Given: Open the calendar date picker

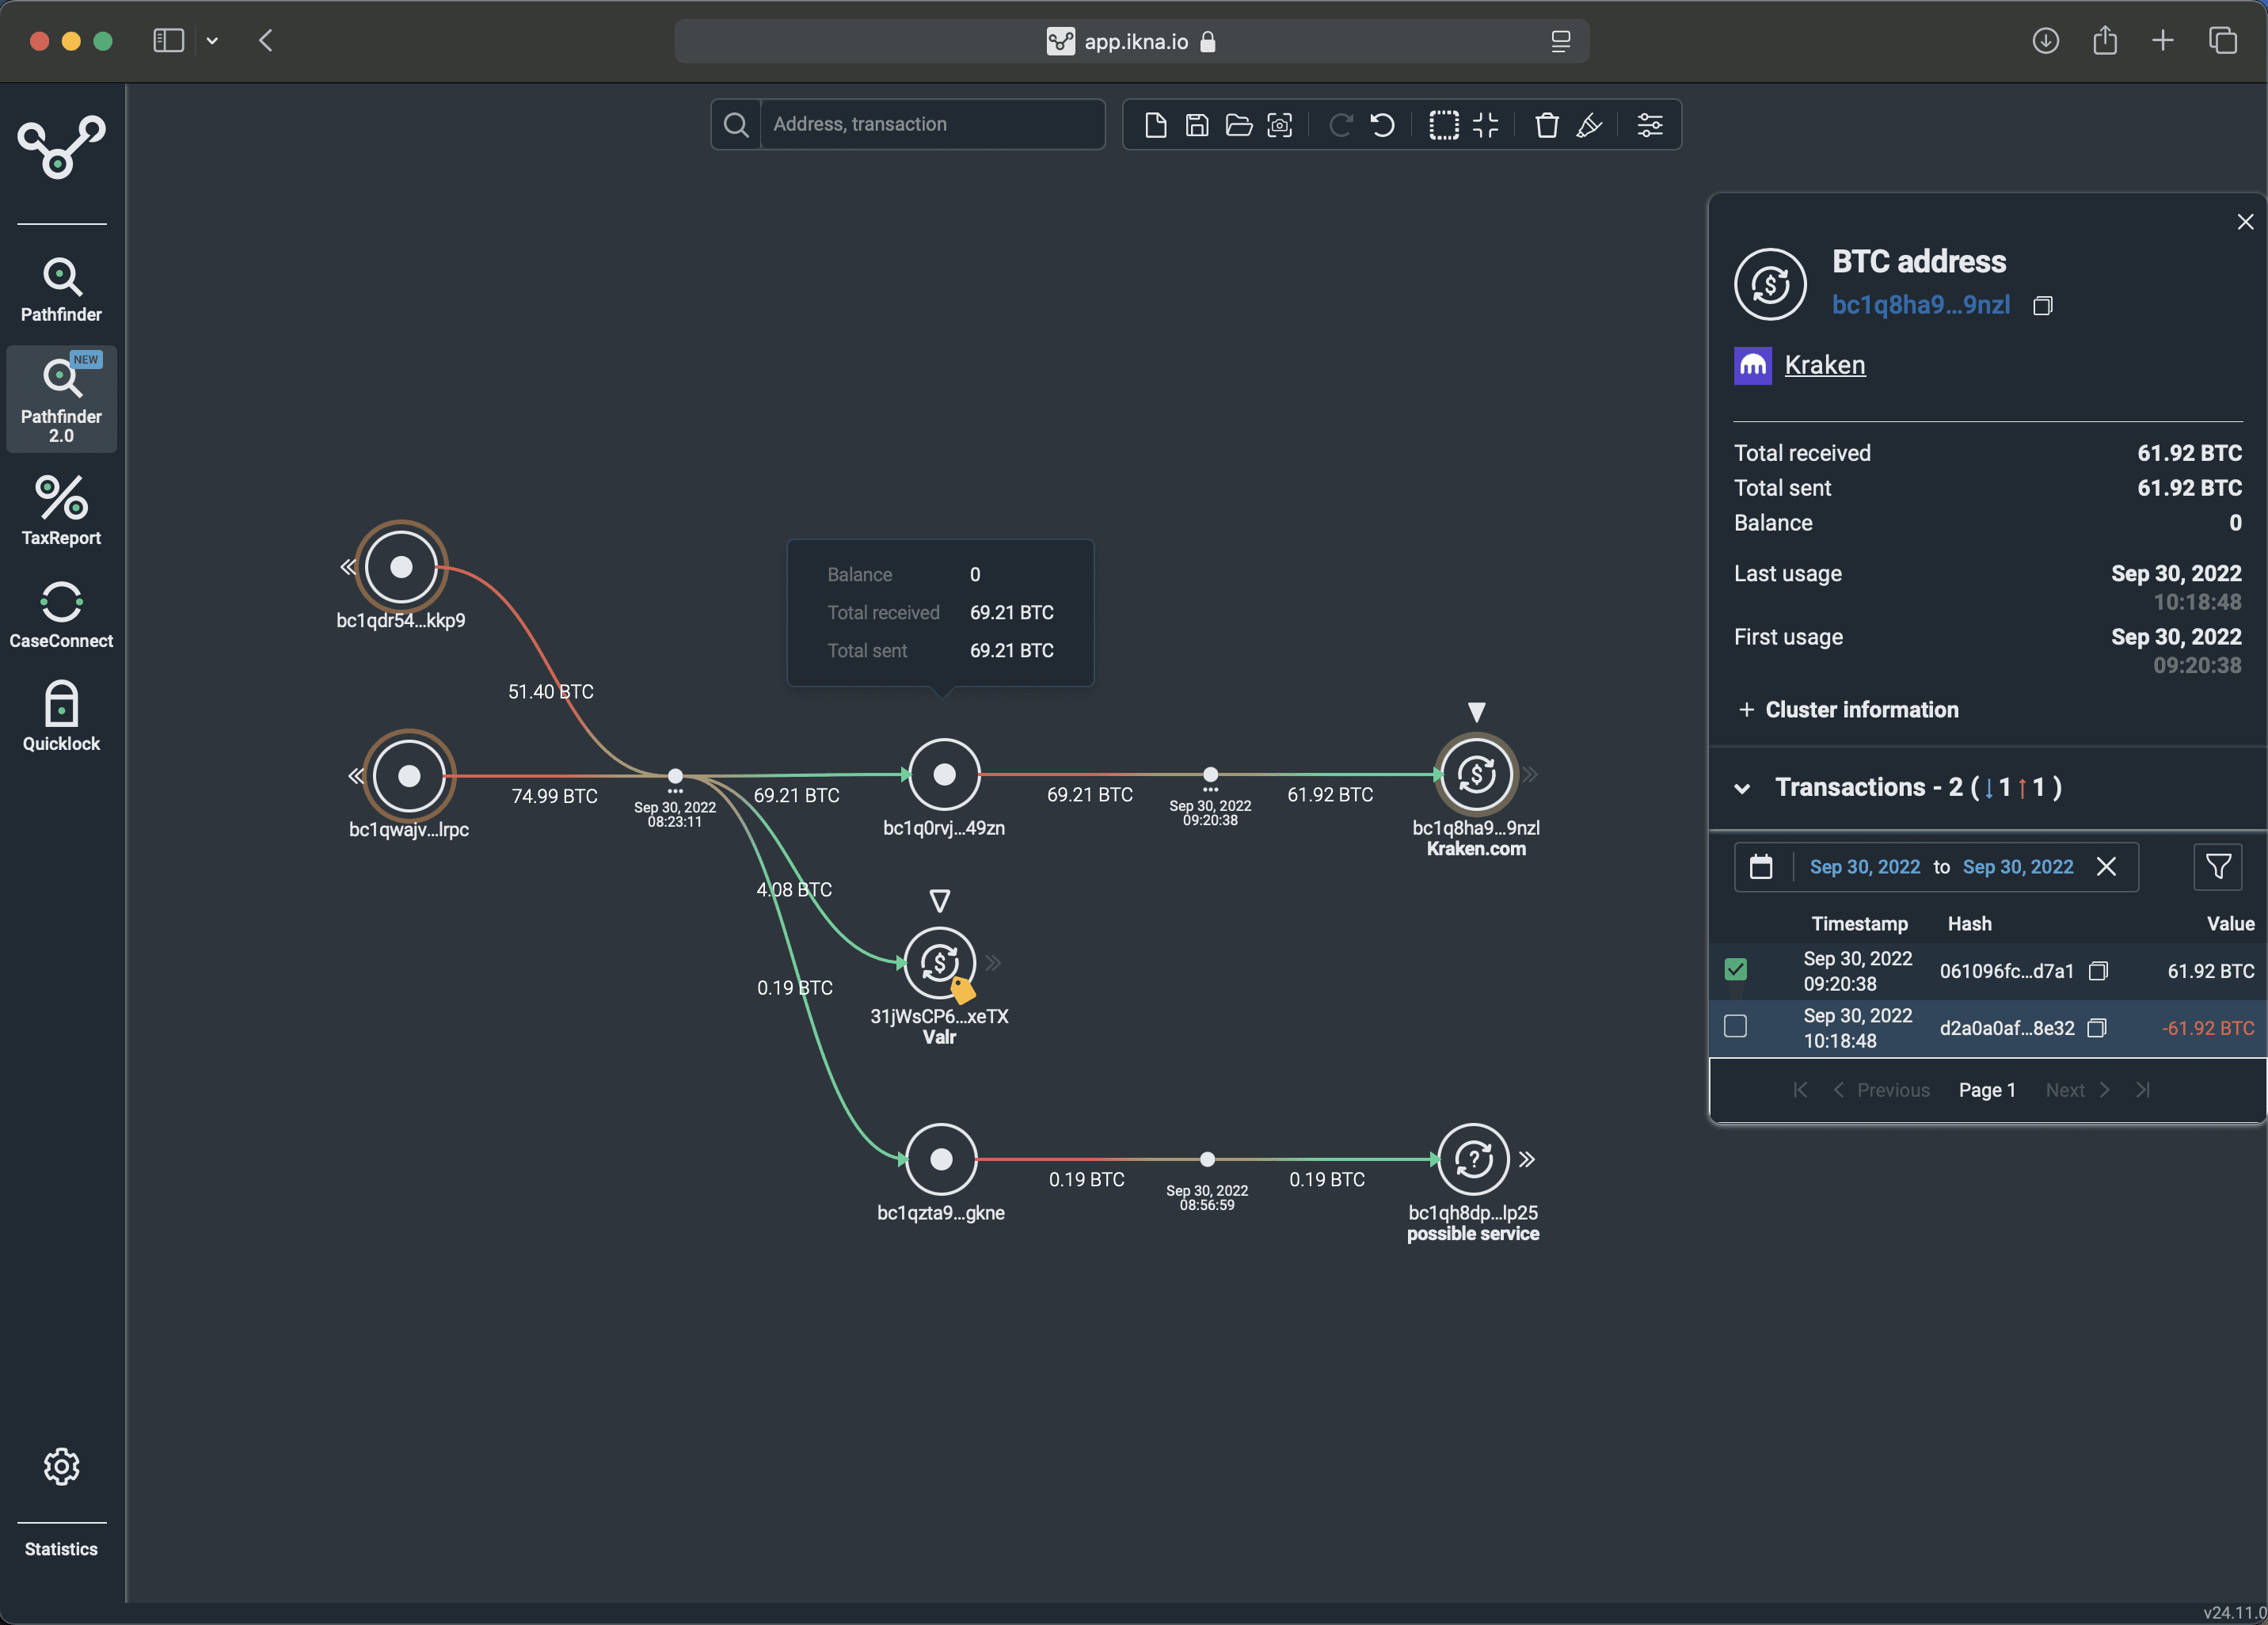Looking at the screenshot, I should (x=1762, y=867).
